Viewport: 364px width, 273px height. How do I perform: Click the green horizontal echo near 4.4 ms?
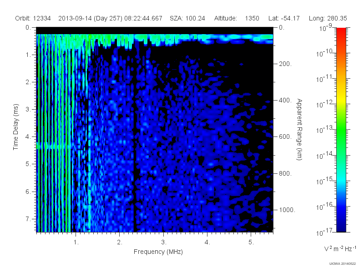53,147
